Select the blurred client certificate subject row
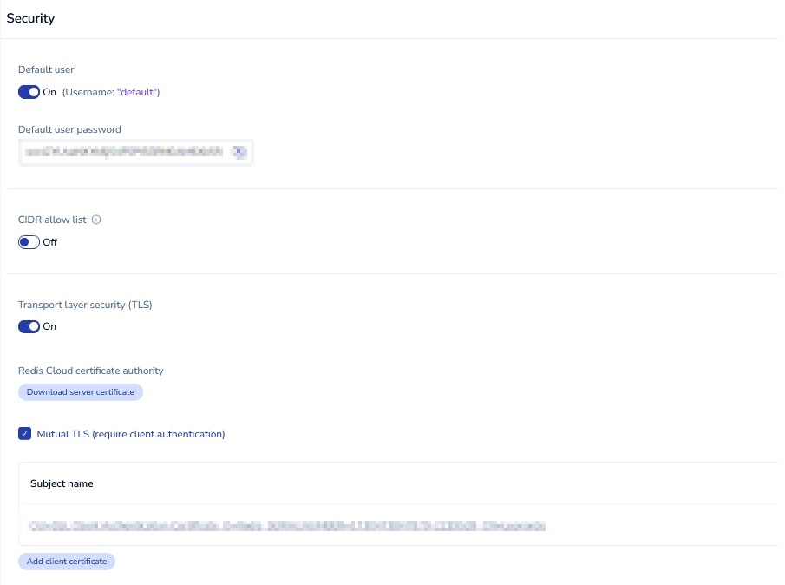 pos(286,526)
